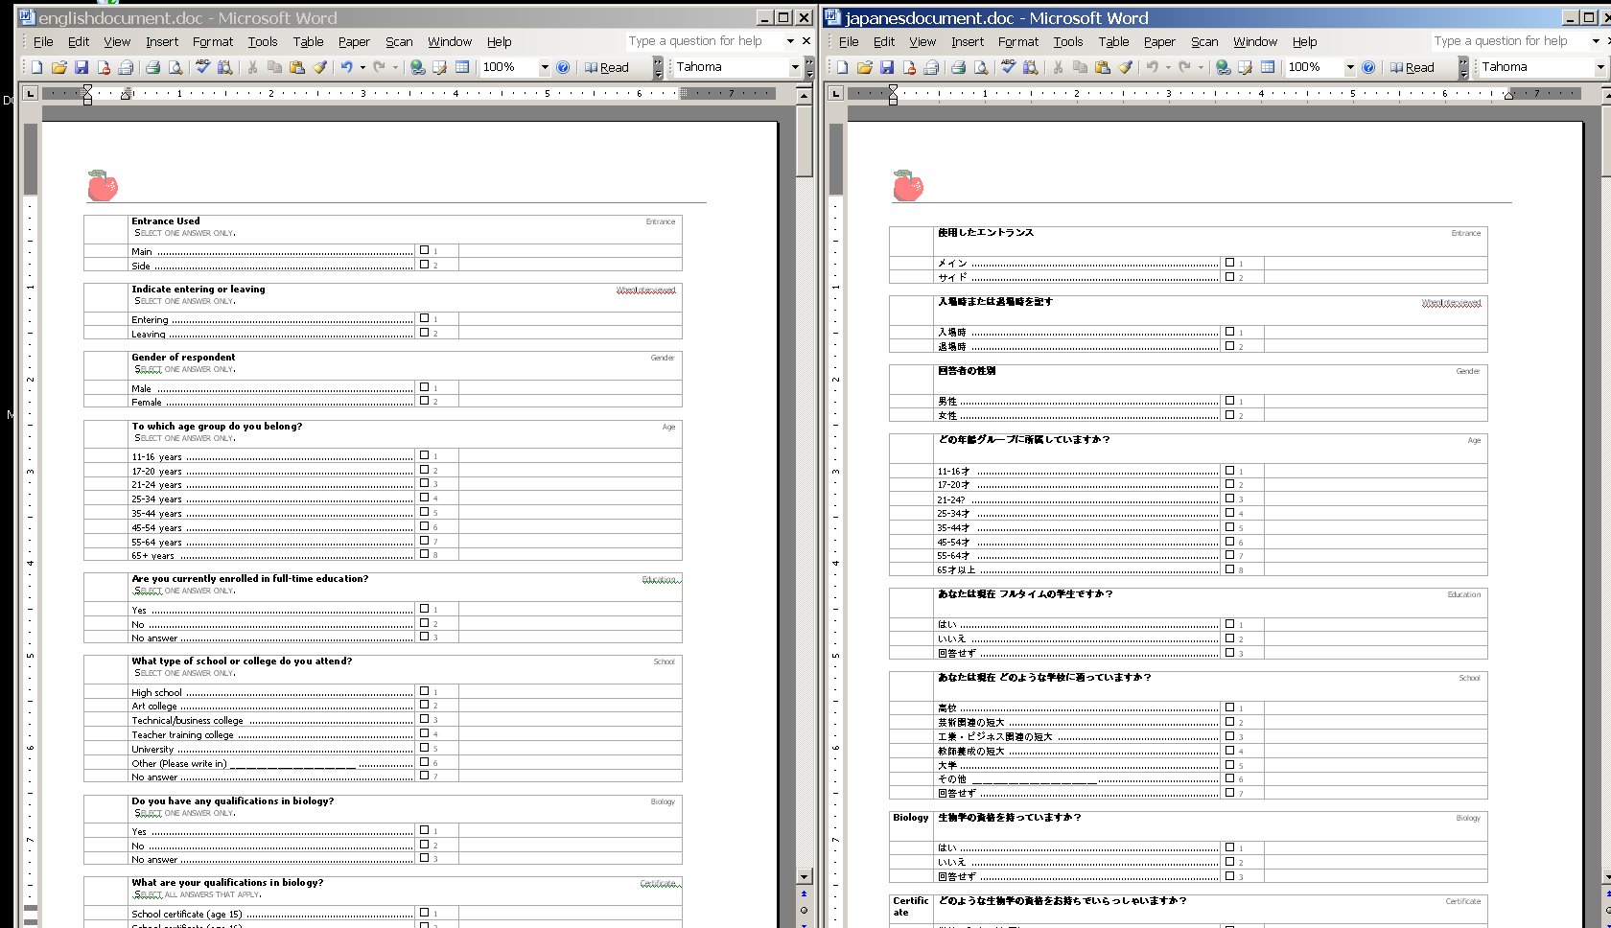Run Spelling and Grammar check in englishdocument.doc
Image resolution: width=1611 pixels, height=928 pixels.
click(x=202, y=67)
